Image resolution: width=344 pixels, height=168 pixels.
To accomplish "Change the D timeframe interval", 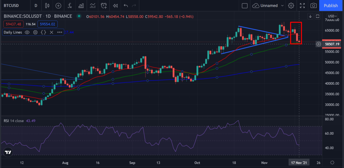I will pyautogui.click(x=36, y=6).
